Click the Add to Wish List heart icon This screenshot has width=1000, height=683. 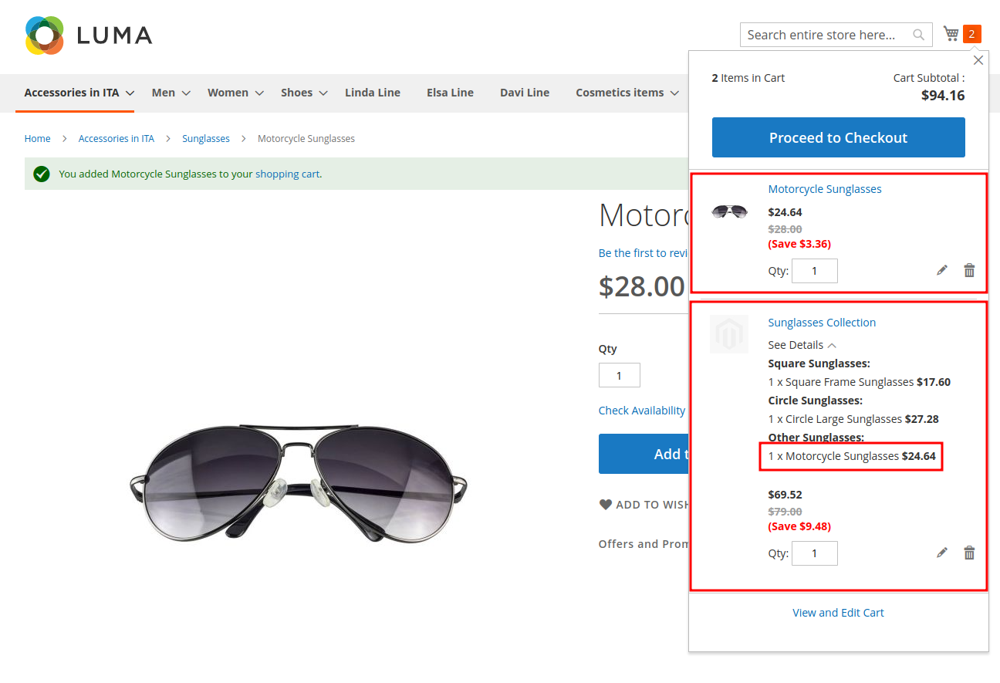coord(606,505)
